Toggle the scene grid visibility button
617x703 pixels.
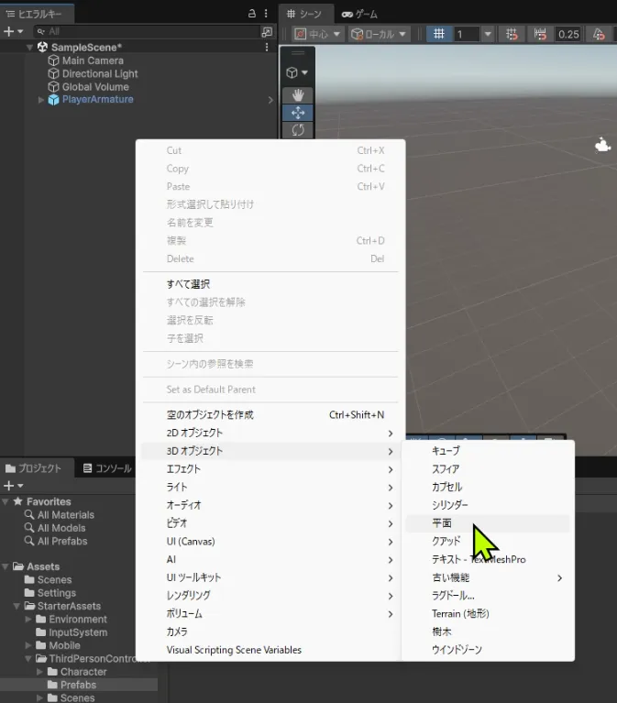click(x=439, y=34)
